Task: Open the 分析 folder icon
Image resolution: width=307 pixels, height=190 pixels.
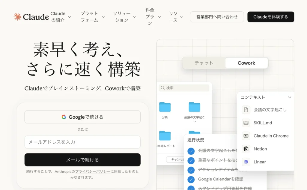Action: [165, 107]
